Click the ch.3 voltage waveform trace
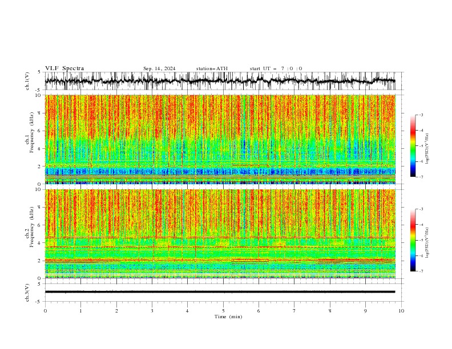 coord(220,292)
